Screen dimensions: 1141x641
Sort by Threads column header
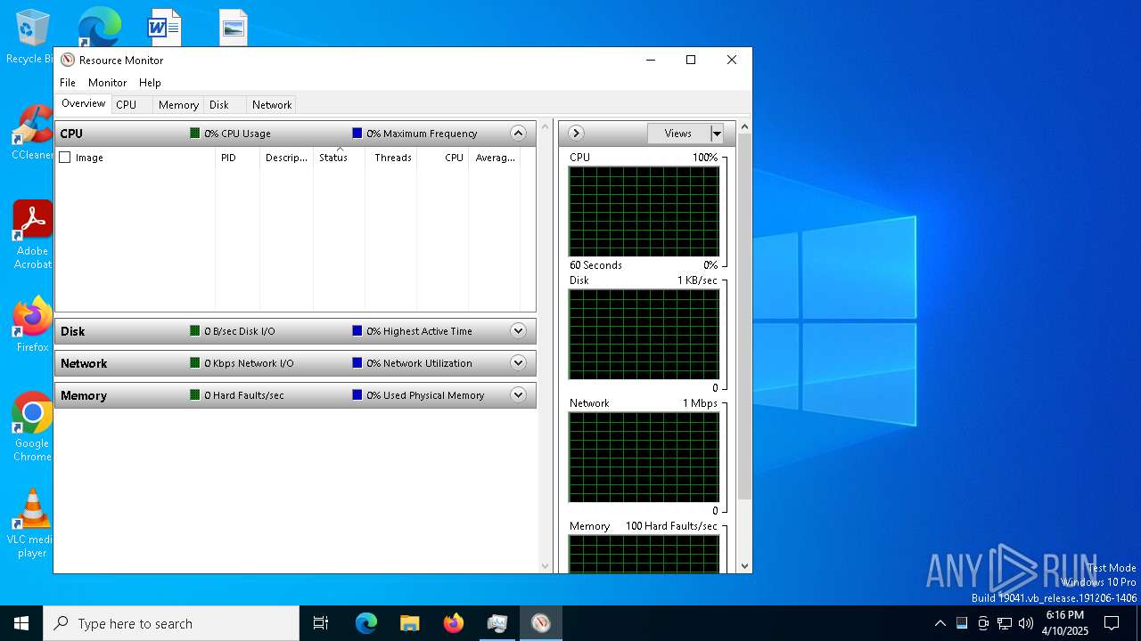coord(390,158)
